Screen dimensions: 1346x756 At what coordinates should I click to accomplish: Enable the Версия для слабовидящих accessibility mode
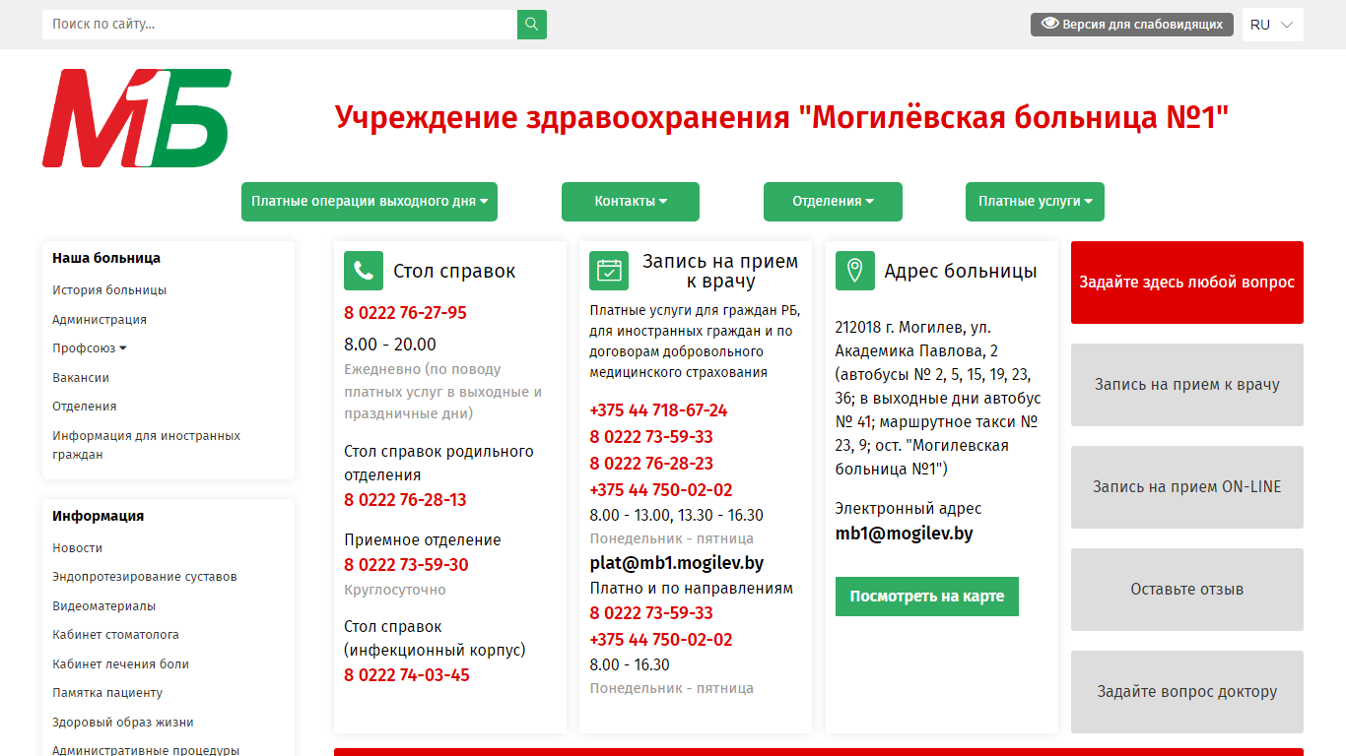click(x=1132, y=25)
